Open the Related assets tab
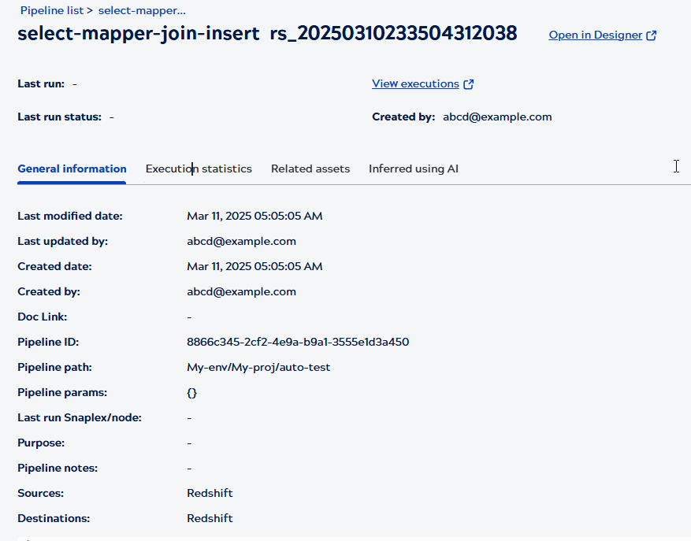691x541 pixels. point(310,169)
